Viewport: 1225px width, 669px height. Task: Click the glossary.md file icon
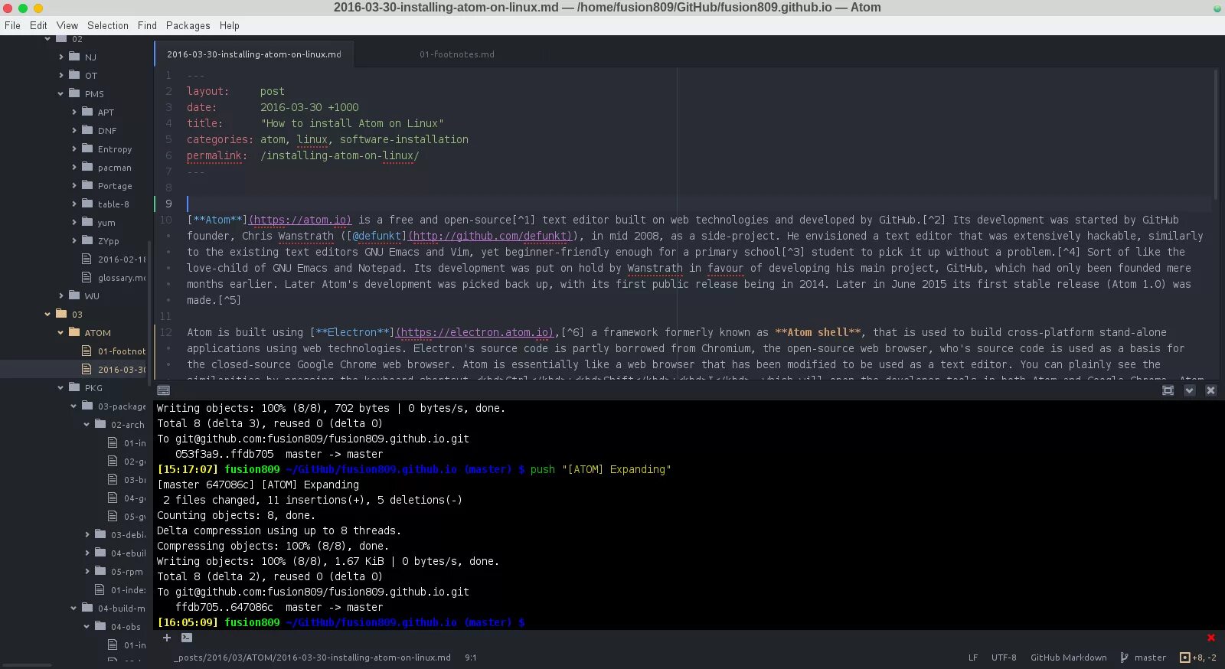[x=87, y=277]
